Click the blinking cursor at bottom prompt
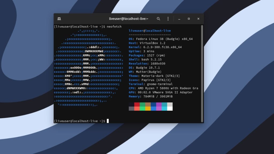This screenshot has height=154, width=274. [x=108, y=121]
